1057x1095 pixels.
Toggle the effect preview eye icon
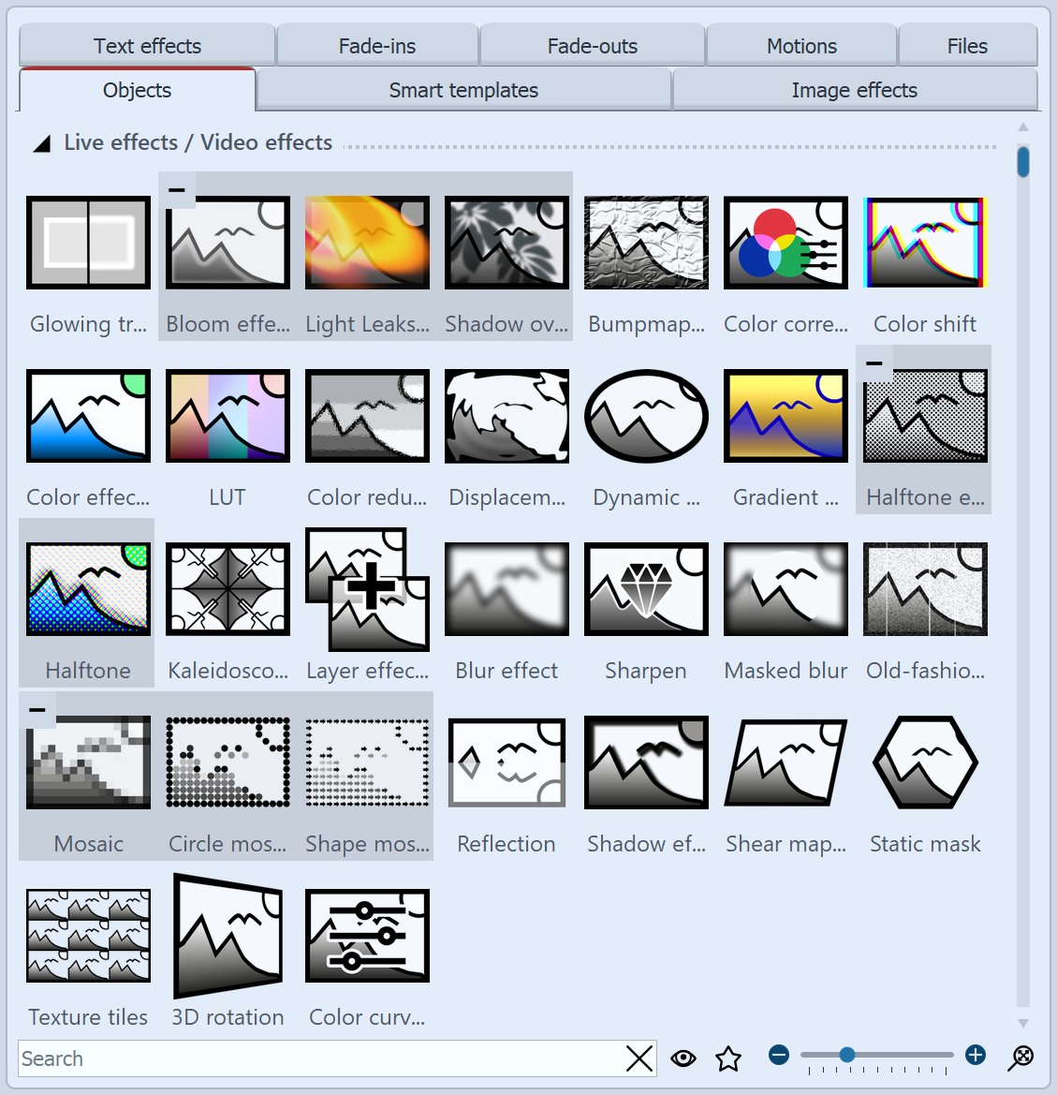[683, 1058]
